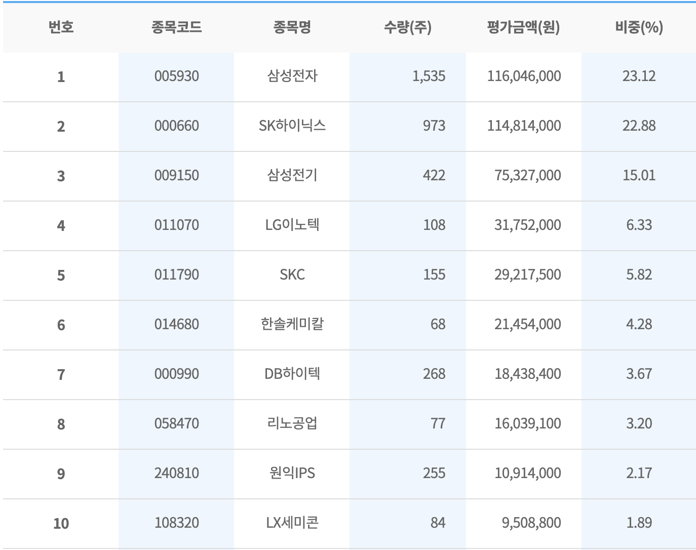Select the DB하이텍 stock name
This screenshot has height=550, width=696.
point(292,374)
